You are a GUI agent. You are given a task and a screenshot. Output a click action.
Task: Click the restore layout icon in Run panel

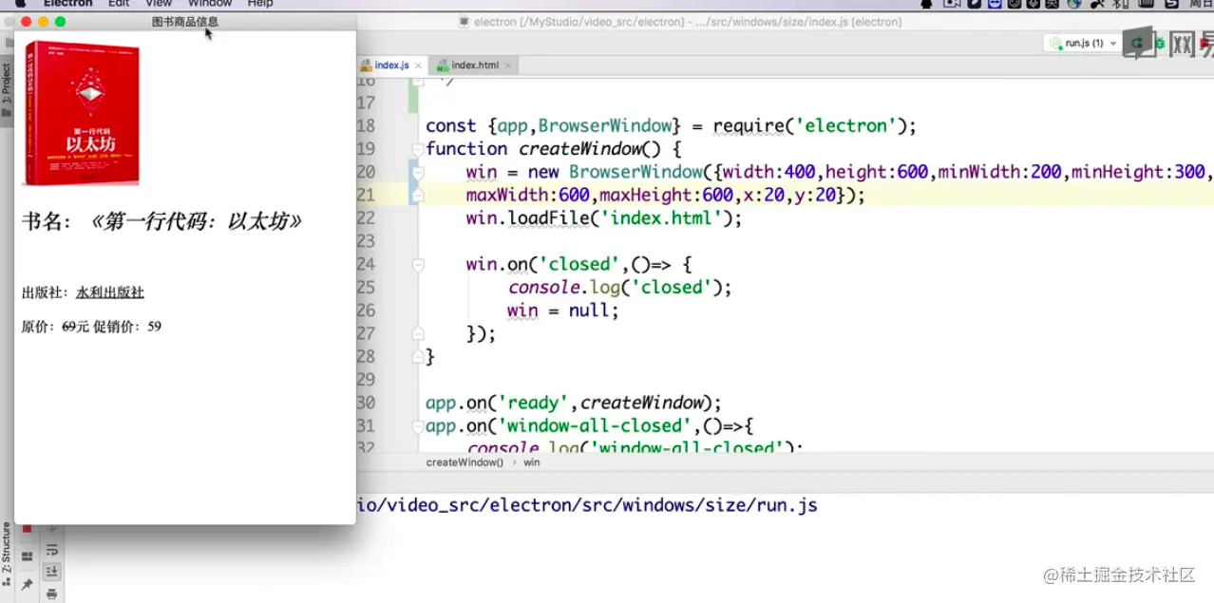click(27, 556)
